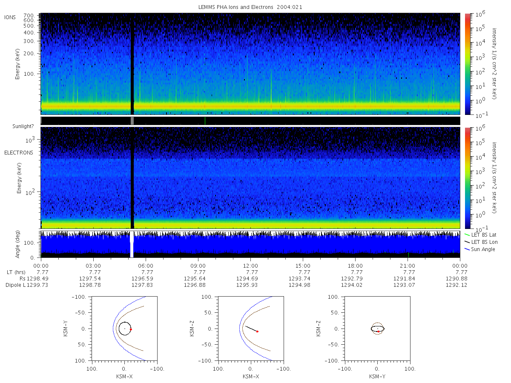Screen dimensions: 511x383
Task: Select the LET BS Lon legend entry
Action: click(480, 242)
